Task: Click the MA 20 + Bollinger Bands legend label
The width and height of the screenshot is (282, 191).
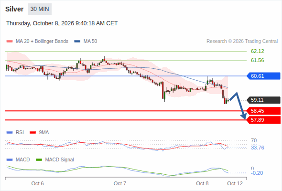Action: pyautogui.click(x=42, y=42)
